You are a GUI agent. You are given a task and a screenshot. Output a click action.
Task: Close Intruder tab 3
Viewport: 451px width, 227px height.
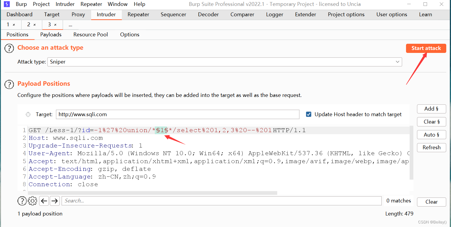click(55, 25)
